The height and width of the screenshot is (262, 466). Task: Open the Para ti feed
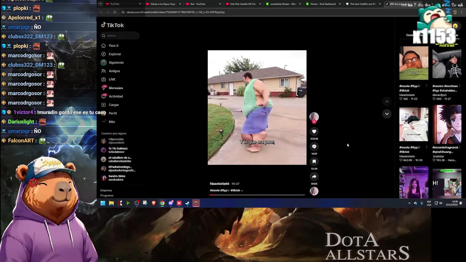(x=110, y=45)
